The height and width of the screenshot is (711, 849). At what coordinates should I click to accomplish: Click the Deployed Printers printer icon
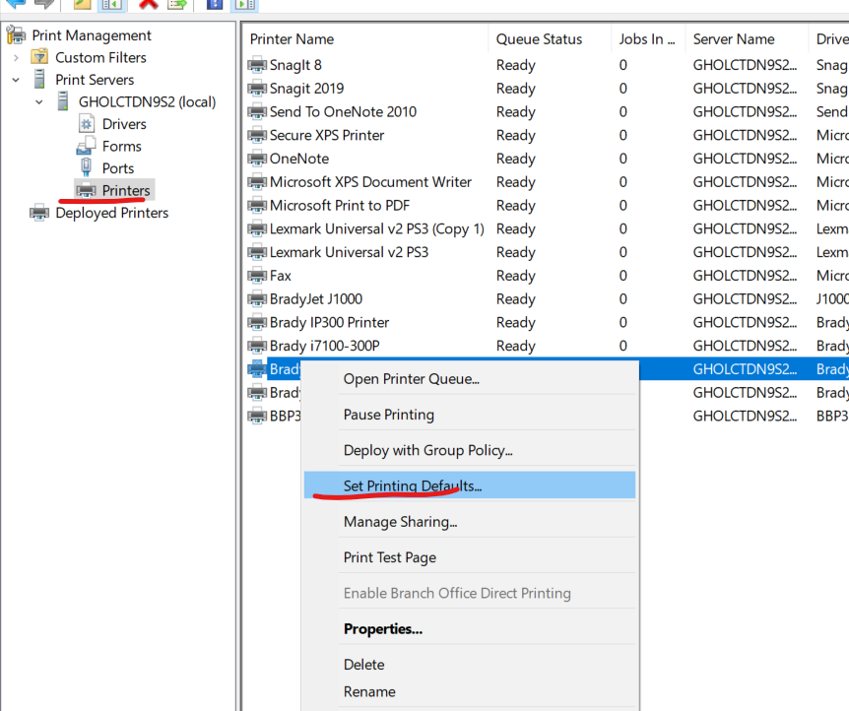[x=39, y=213]
